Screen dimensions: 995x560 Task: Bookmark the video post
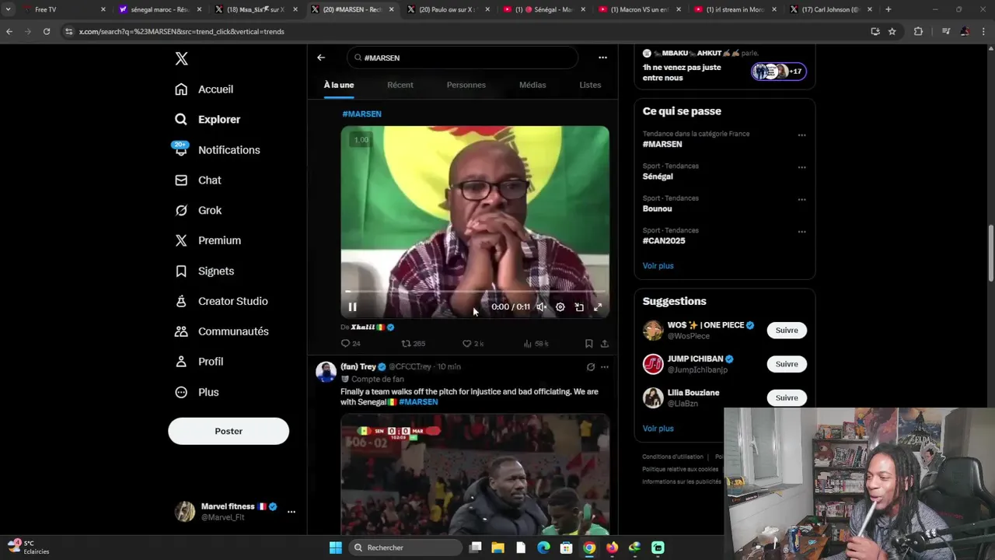588,344
